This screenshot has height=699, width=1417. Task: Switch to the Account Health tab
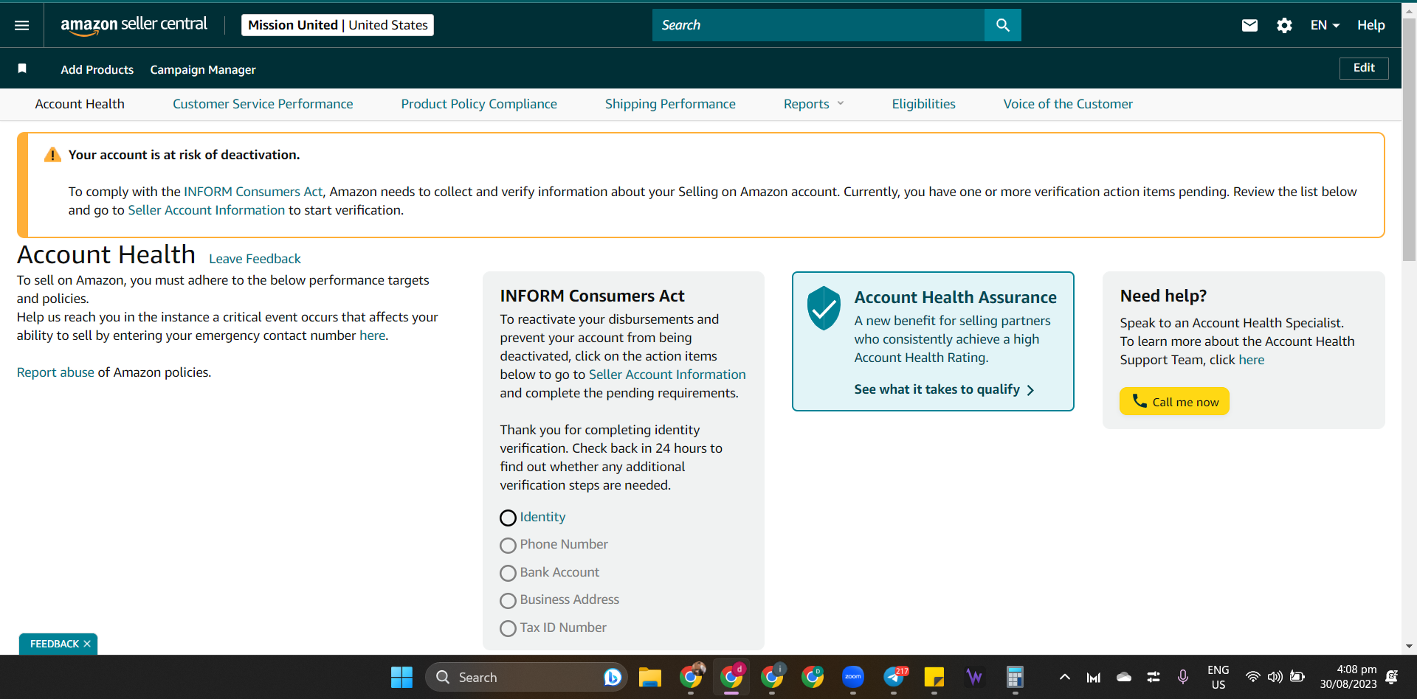point(80,104)
